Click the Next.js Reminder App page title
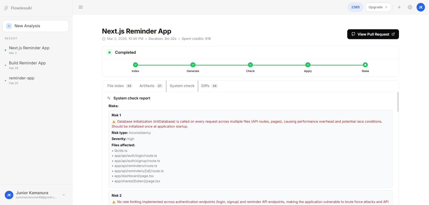This screenshot has width=429, height=205. coord(136,31)
